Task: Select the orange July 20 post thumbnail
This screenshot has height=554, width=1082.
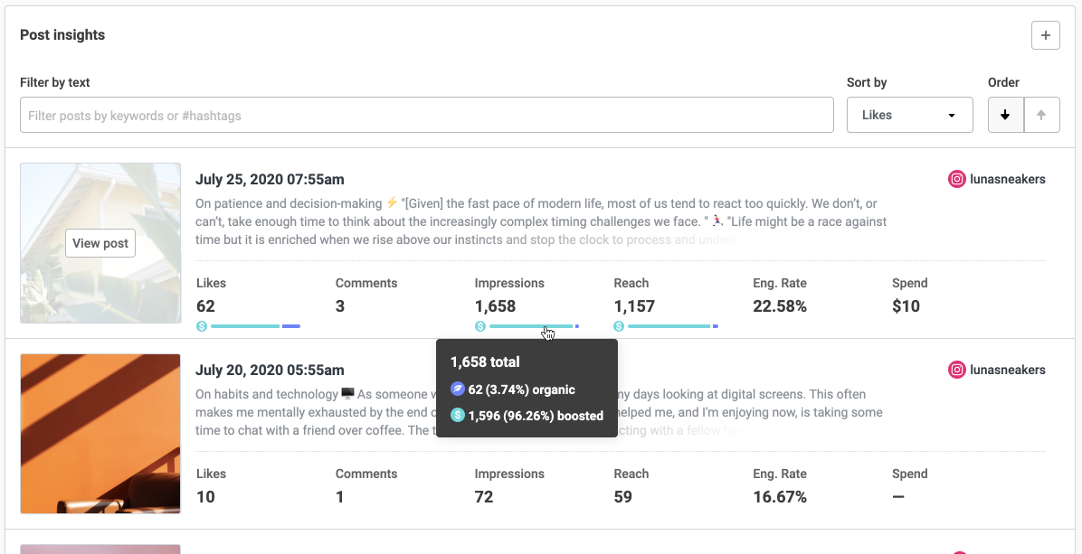Action: point(100,434)
